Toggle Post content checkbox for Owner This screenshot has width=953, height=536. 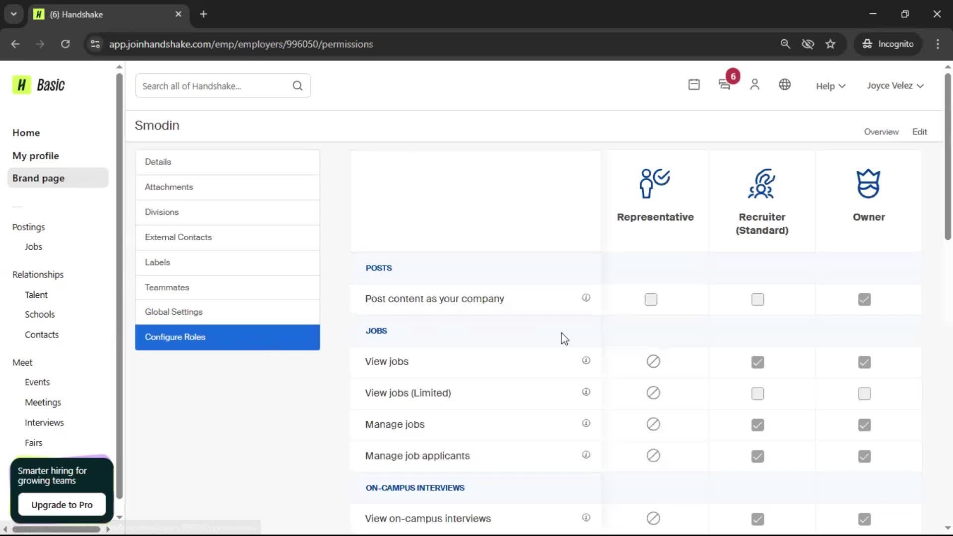click(864, 299)
